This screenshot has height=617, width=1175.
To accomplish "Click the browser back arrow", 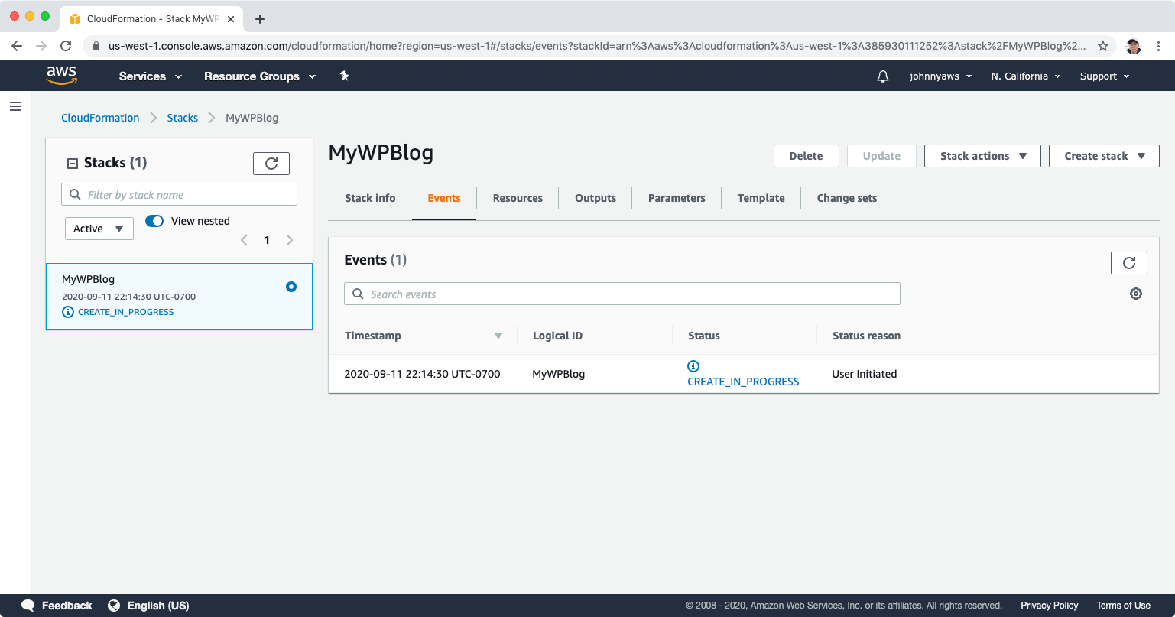I will pos(17,46).
